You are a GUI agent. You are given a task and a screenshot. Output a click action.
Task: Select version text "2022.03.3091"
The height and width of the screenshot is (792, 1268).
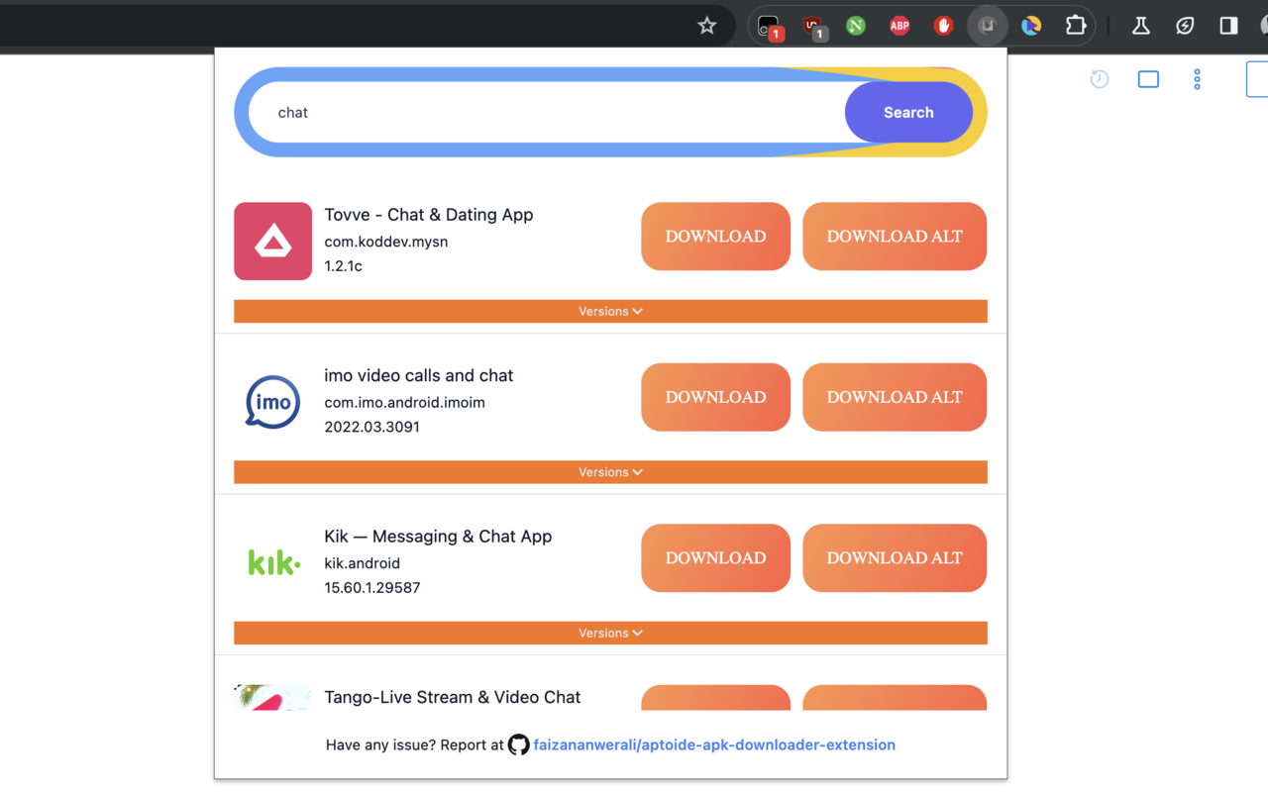click(x=371, y=427)
